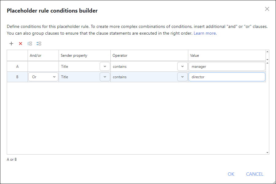Viewport: 276px width, 184px height.
Task: Expand the Sender property dropdown for row A
Action: coord(105,66)
